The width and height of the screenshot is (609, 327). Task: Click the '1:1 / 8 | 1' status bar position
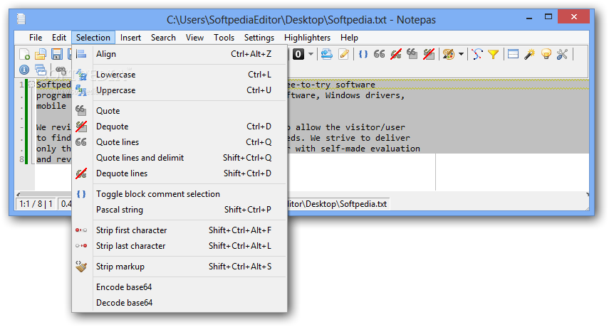click(36, 204)
